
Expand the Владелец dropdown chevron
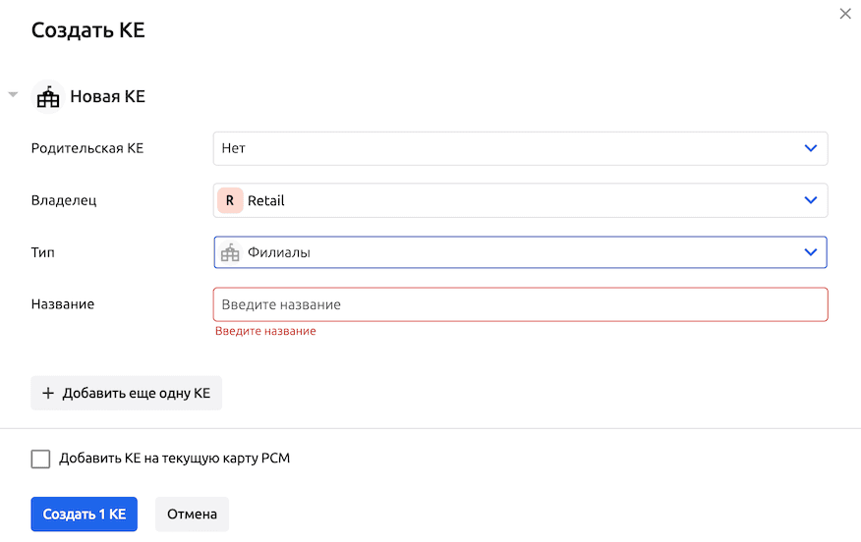[810, 200]
